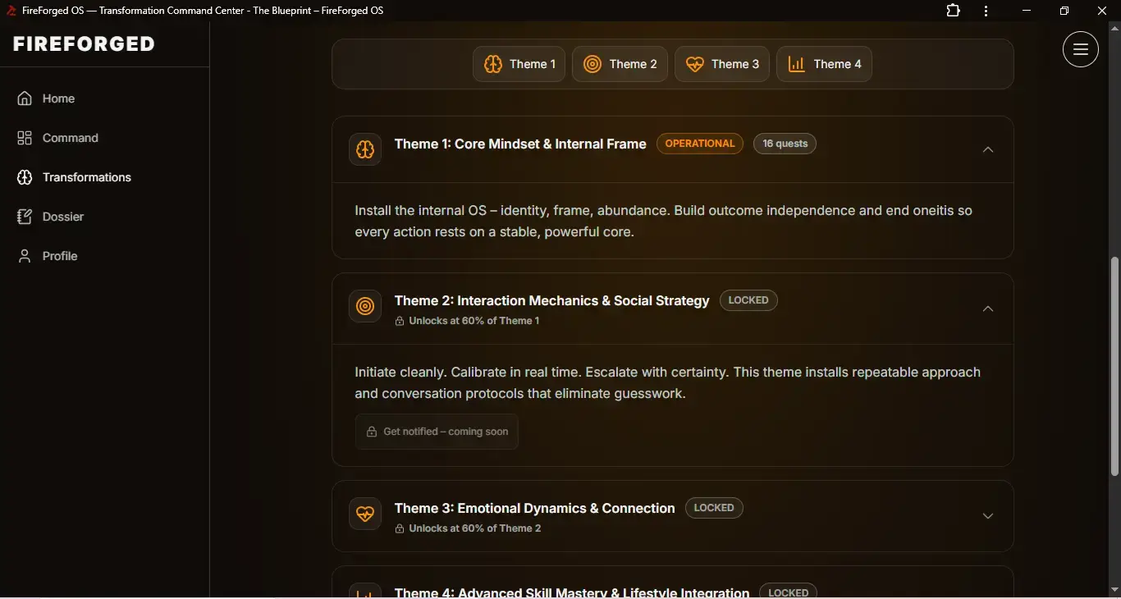Click Get notified – coming soon button
The image size is (1121, 599).
[x=437, y=432]
